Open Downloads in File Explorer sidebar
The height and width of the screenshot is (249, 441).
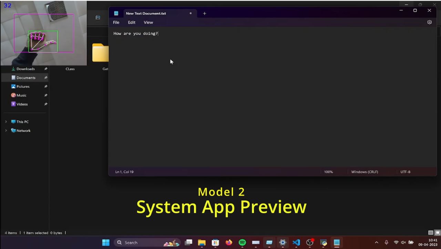coord(25,69)
